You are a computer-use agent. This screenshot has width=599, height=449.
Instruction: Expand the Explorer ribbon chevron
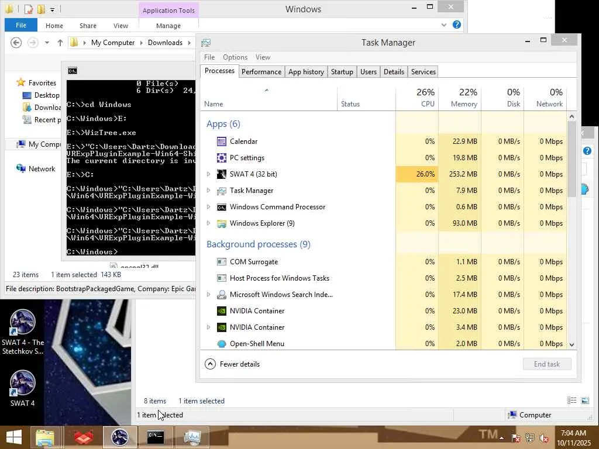(444, 25)
